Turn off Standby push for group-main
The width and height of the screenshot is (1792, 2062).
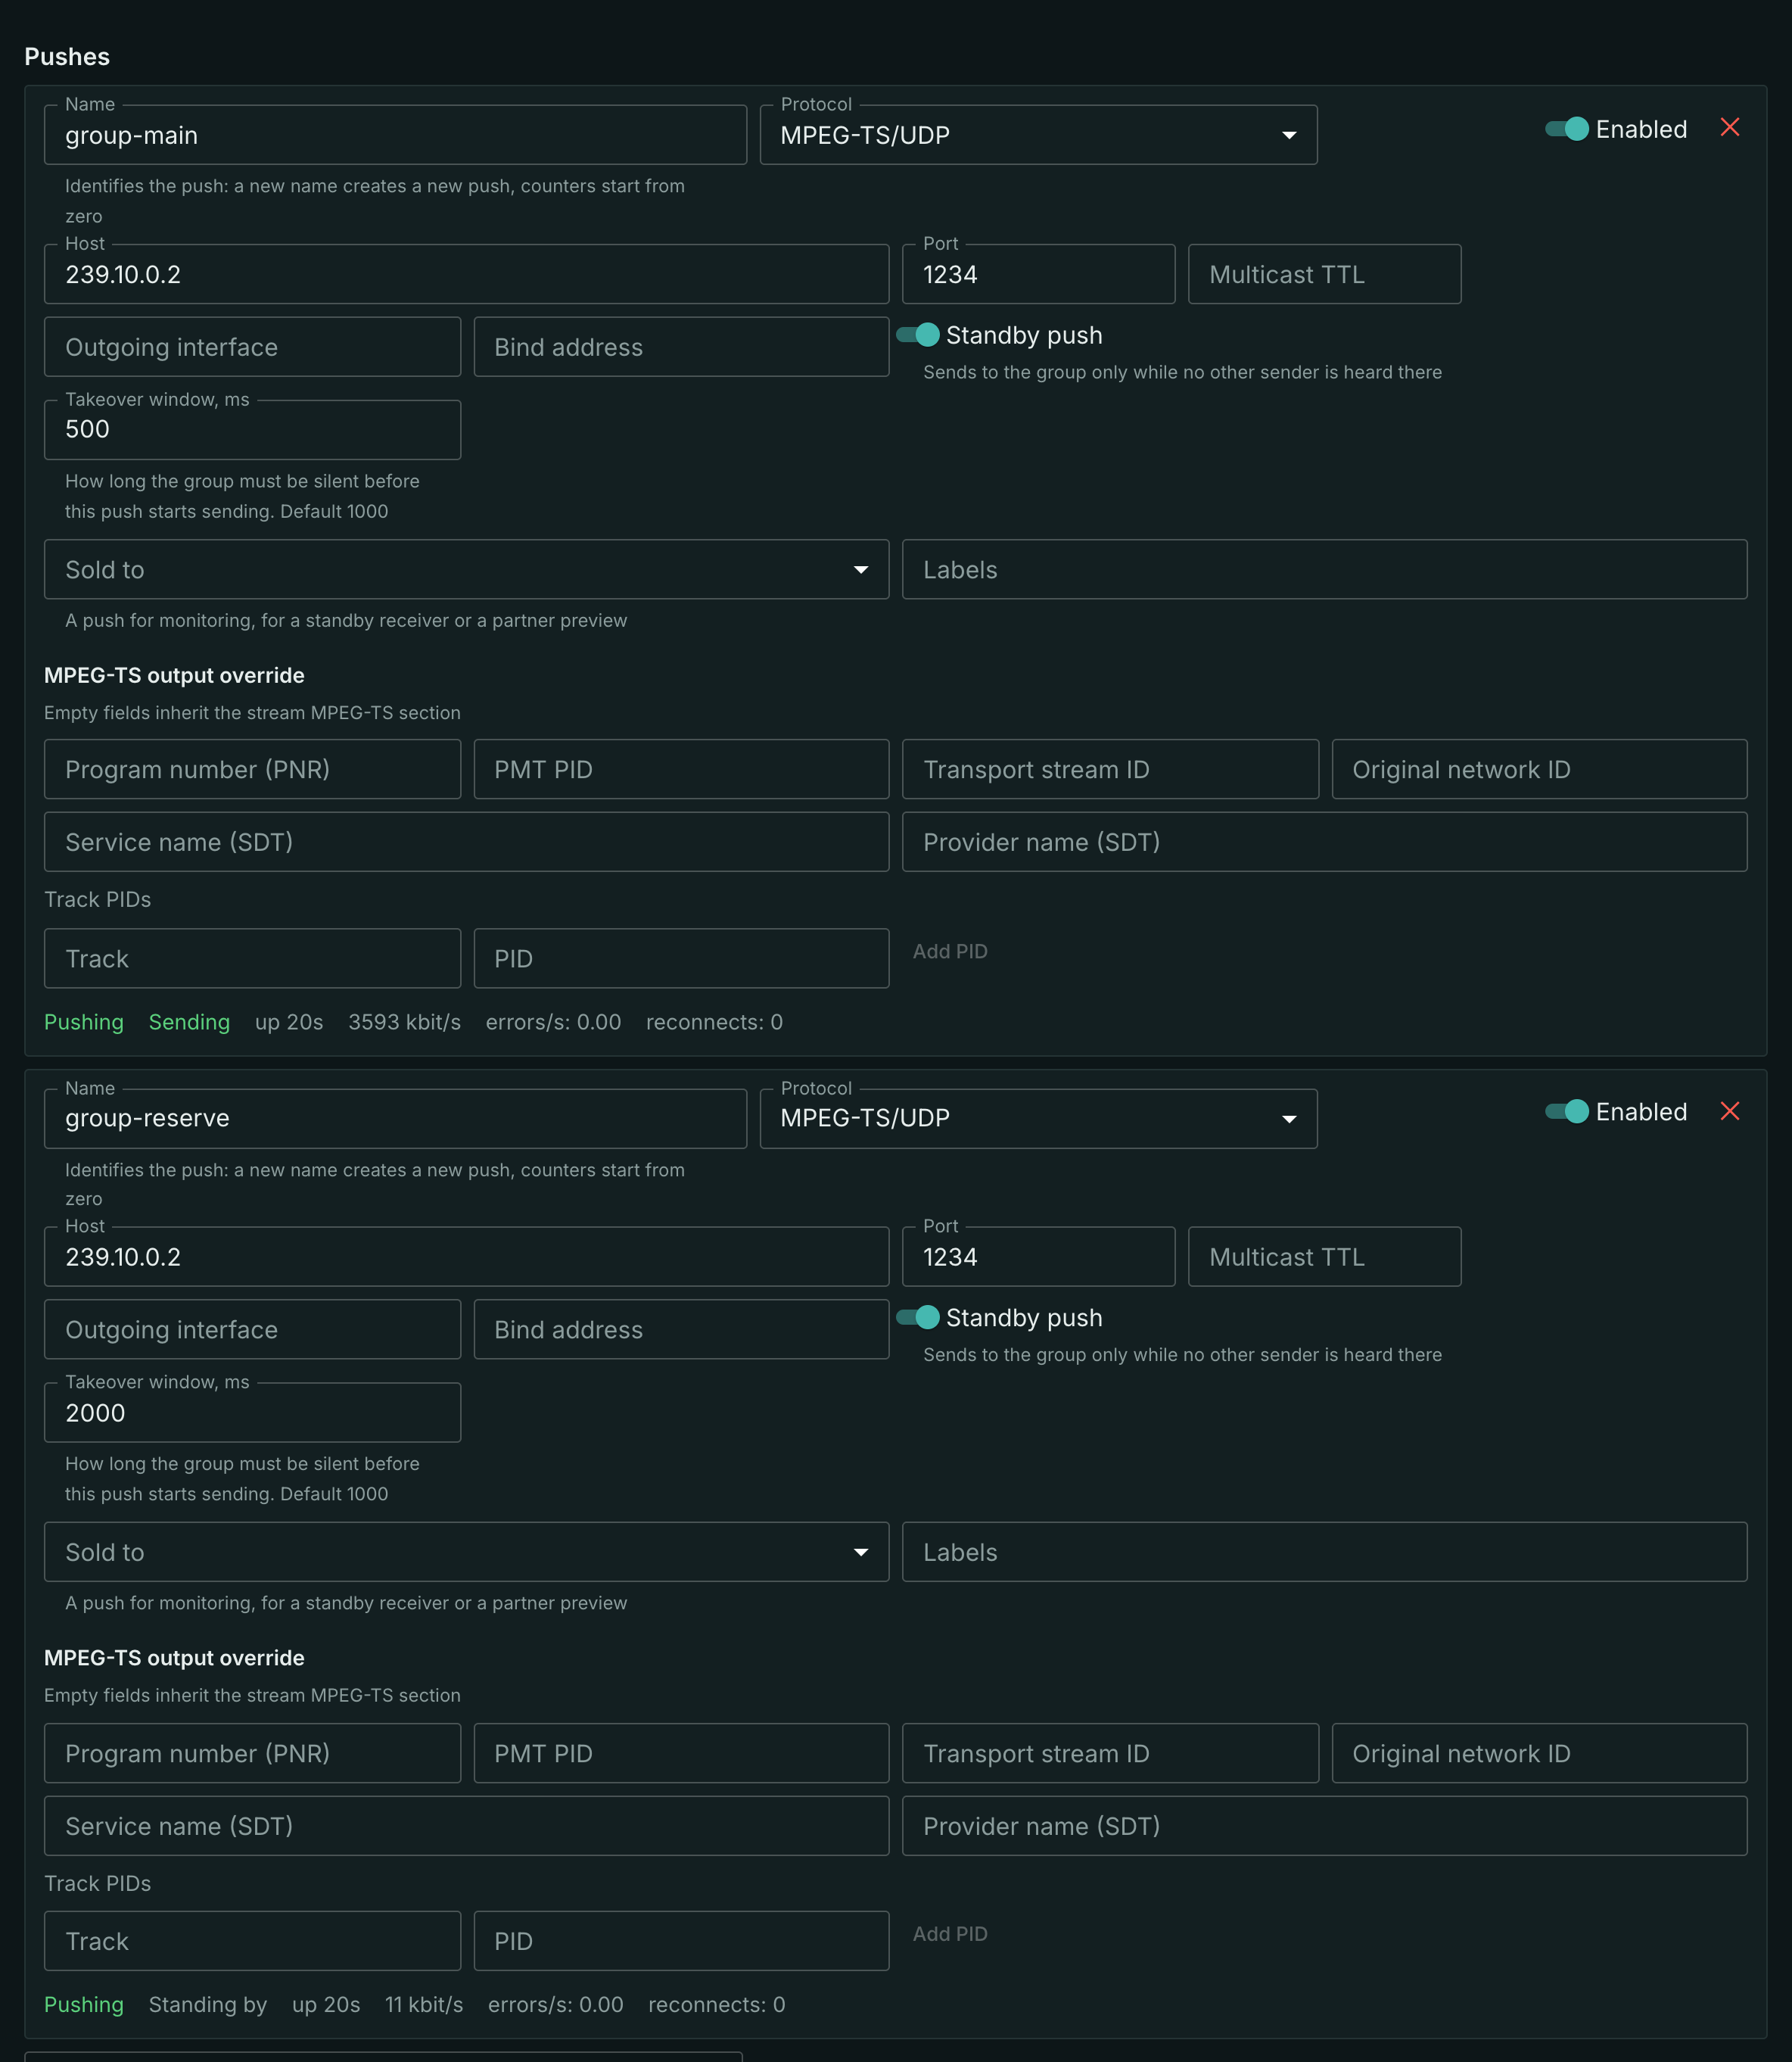(x=918, y=335)
